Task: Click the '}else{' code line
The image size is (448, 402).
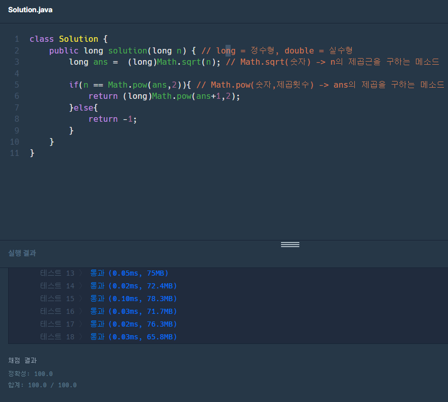Action: 83,108
